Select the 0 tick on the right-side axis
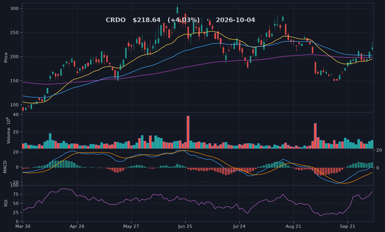The height and width of the screenshot is (232, 385). click(378, 168)
